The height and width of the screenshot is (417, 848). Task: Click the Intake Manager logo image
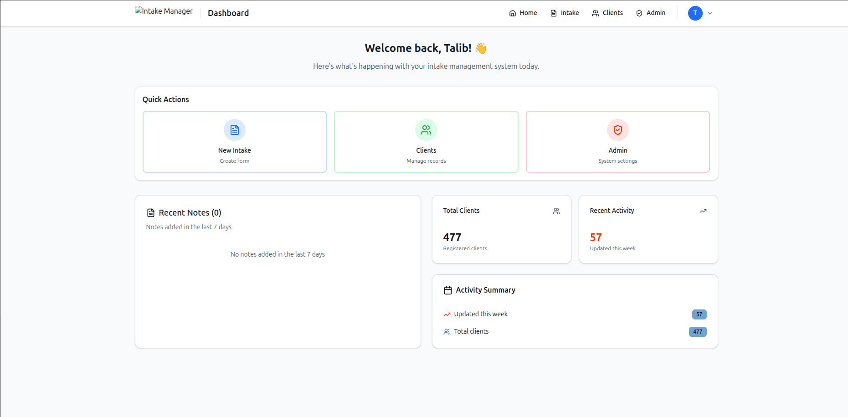pos(164,11)
